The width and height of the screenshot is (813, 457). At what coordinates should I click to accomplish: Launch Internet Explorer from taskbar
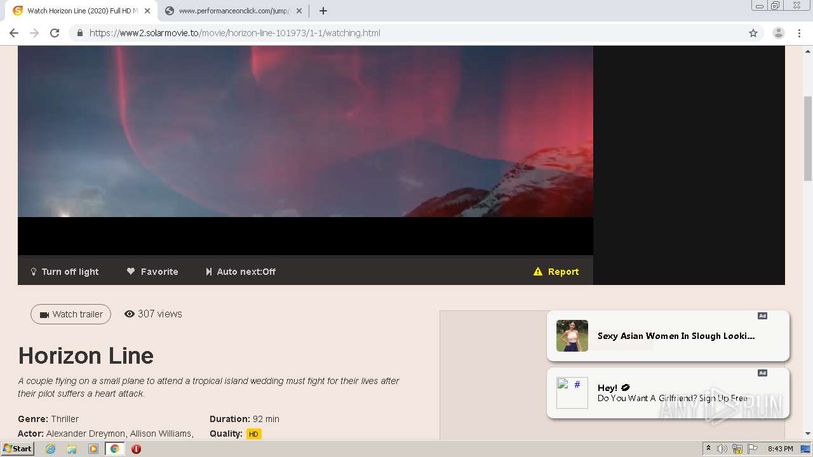pos(50,449)
